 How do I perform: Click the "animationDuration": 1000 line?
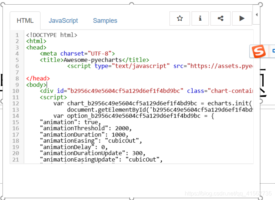pyautogui.click(x=84, y=135)
